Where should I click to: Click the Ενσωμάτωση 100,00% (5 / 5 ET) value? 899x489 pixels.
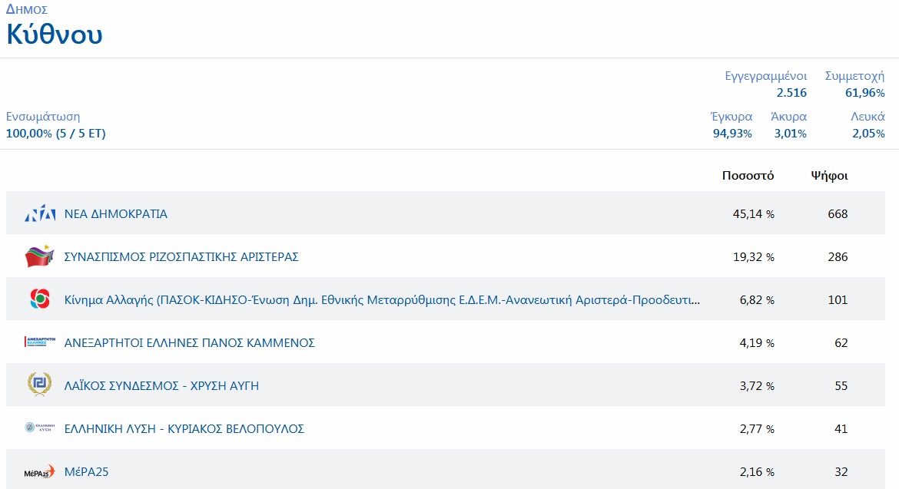(55, 134)
